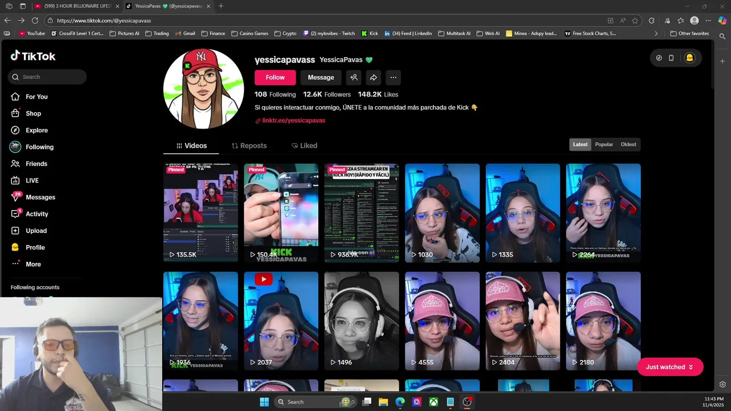731x411 pixels.
Task: Open a new browser tab
Action: [x=221, y=6]
